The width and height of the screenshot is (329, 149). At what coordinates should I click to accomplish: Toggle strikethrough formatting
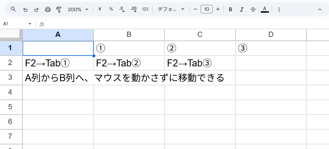pos(253,9)
